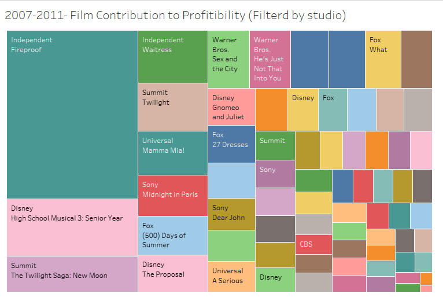The image size is (443, 297).
Task: Select the Independent Waitress tile
Action: tap(172, 57)
